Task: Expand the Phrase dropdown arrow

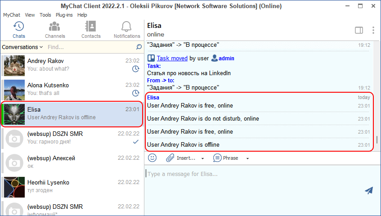Action: tap(247, 158)
